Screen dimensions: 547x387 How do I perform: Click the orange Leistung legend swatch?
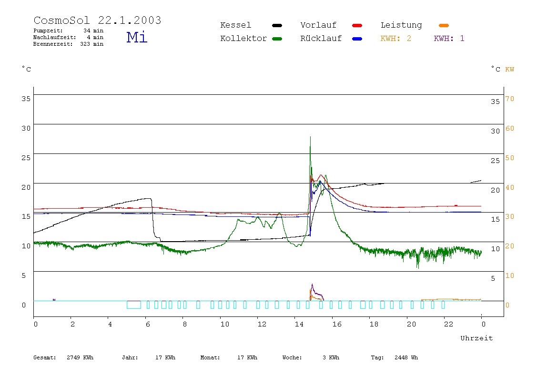[444, 25]
